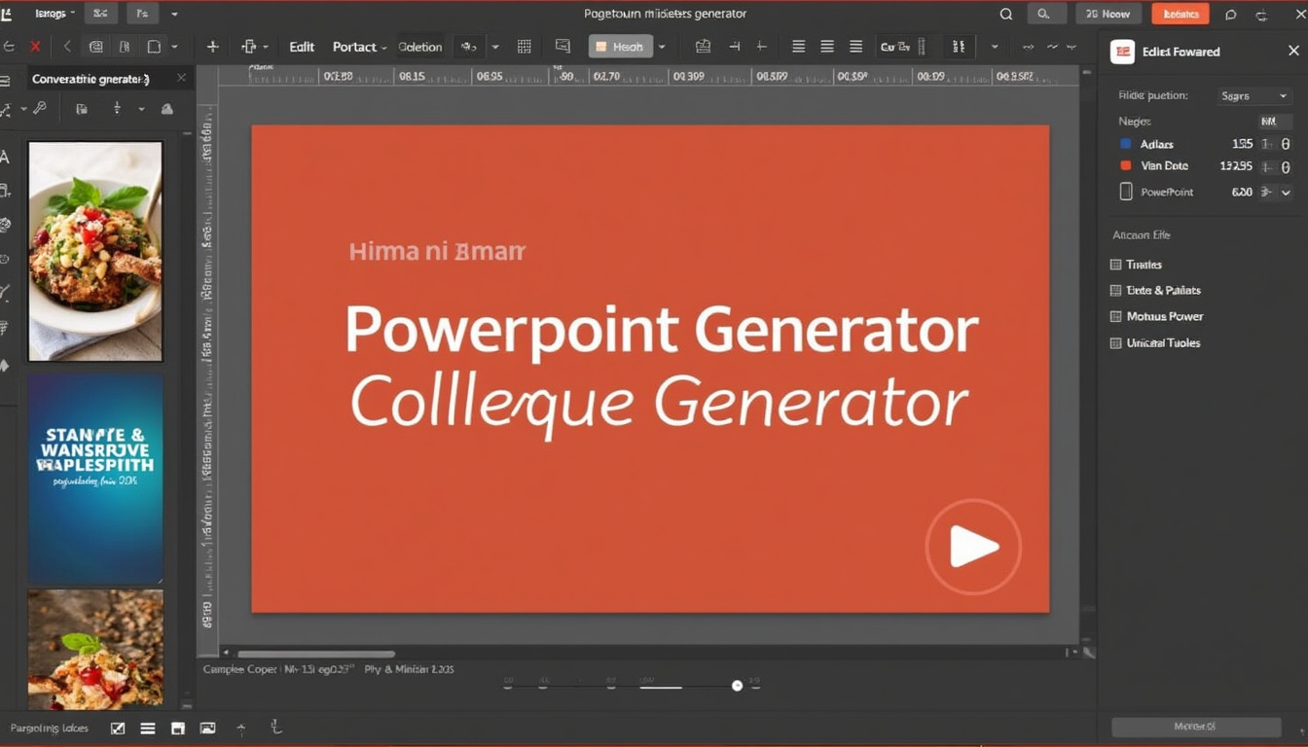Screen dimensions: 1308x747
Task: Click the orange button in title bar
Action: point(1181,14)
